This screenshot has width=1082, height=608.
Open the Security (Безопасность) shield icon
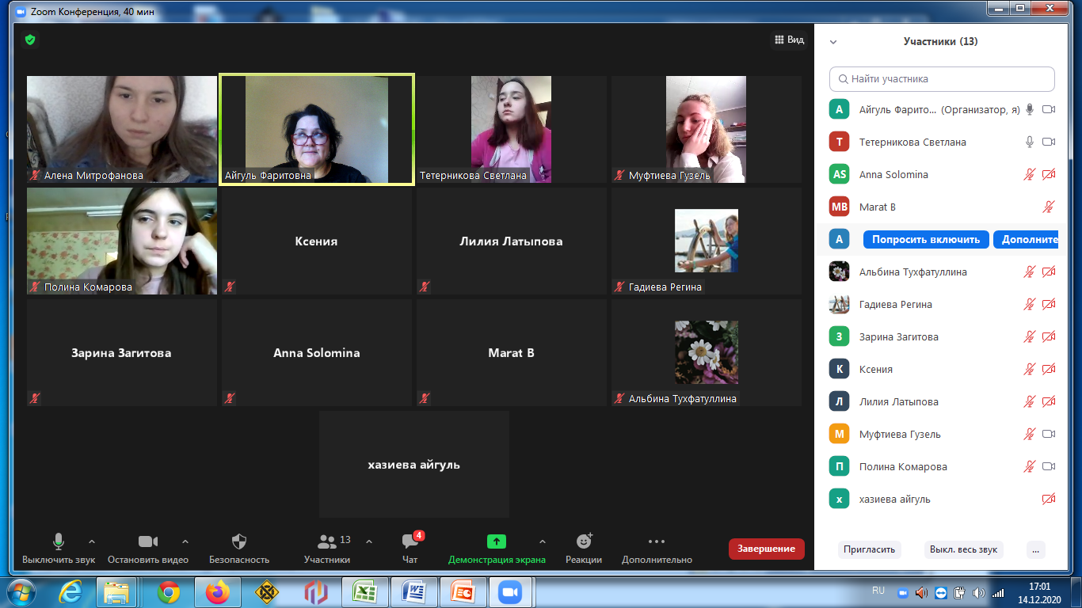click(239, 542)
